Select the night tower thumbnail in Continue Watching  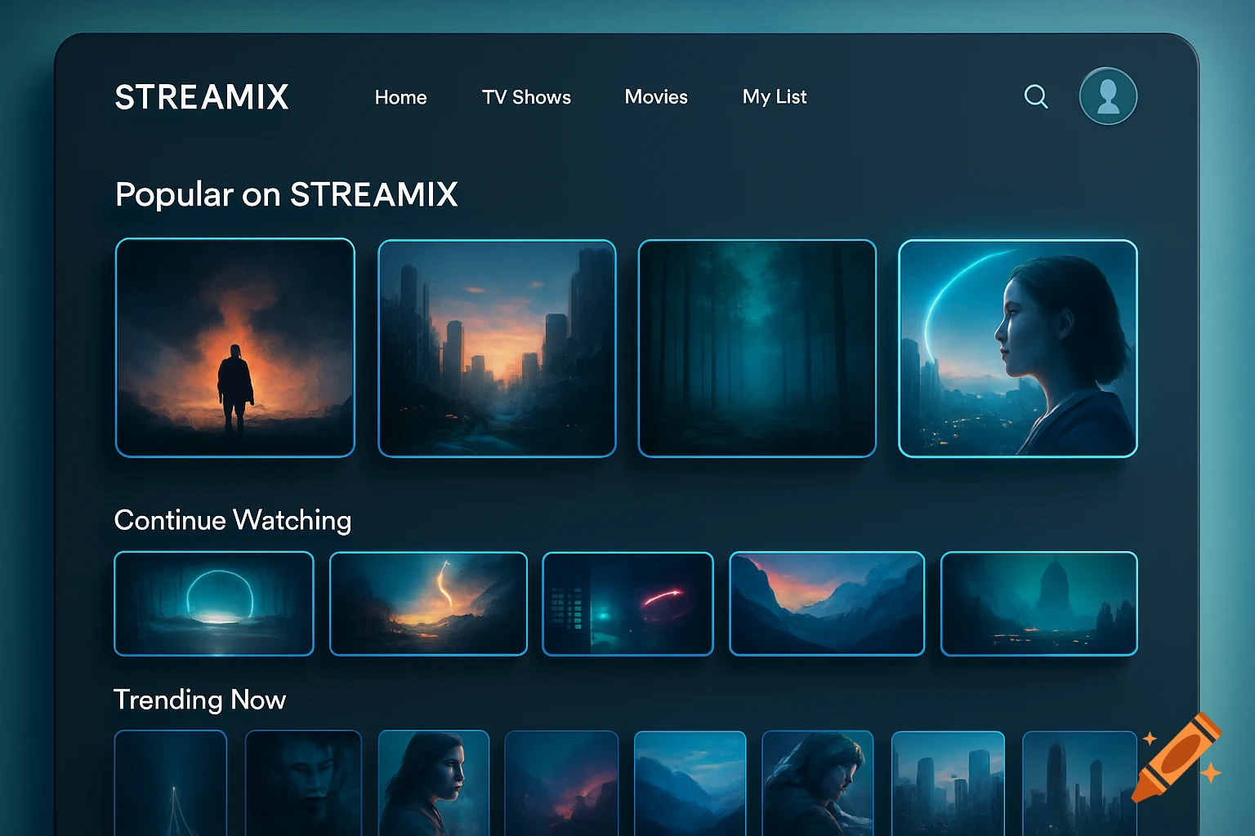tap(1038, 604)
